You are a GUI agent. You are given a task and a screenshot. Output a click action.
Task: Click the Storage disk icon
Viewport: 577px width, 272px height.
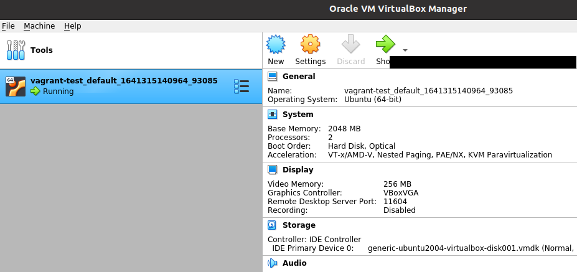pos(272,225)
